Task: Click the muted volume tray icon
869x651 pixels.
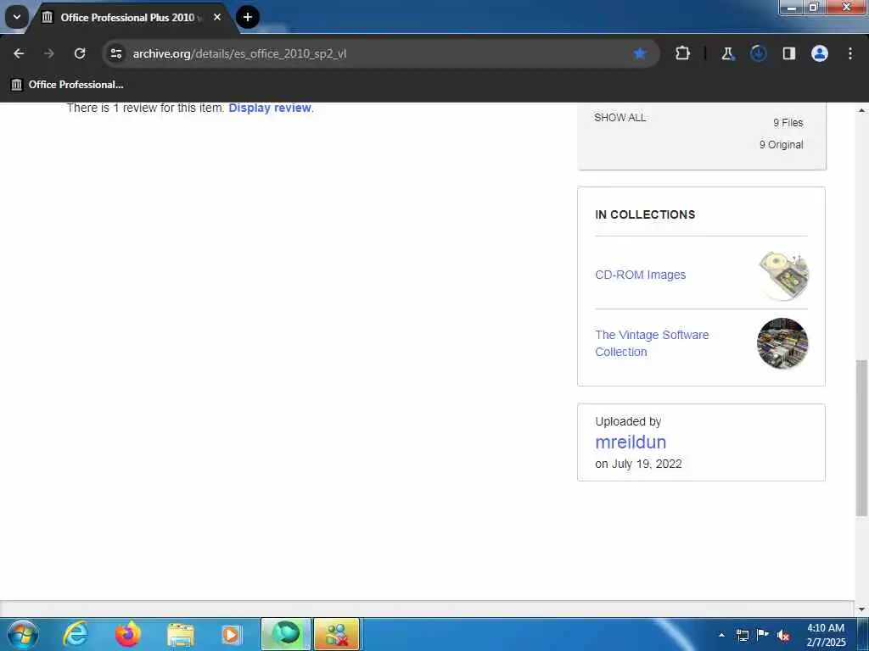Action: 783,635
